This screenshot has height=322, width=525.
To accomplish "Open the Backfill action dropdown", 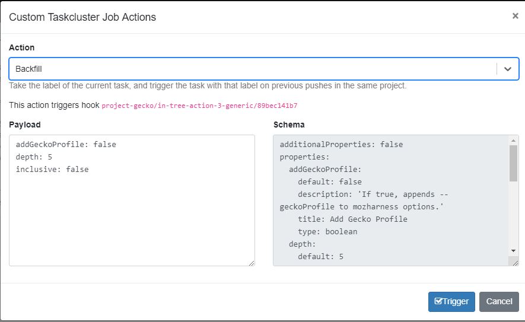I will click(x=264, y=69).
